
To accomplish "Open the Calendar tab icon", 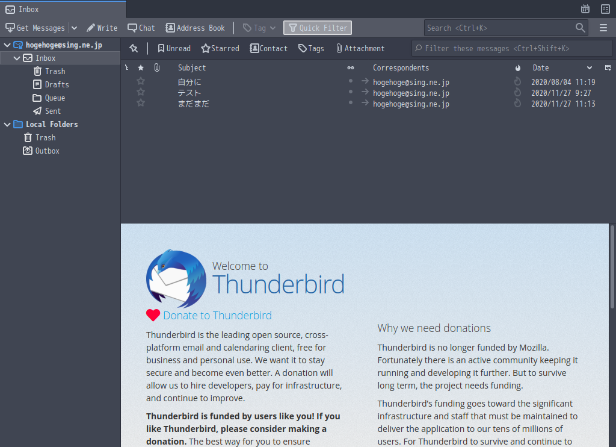I will point(585,9).
